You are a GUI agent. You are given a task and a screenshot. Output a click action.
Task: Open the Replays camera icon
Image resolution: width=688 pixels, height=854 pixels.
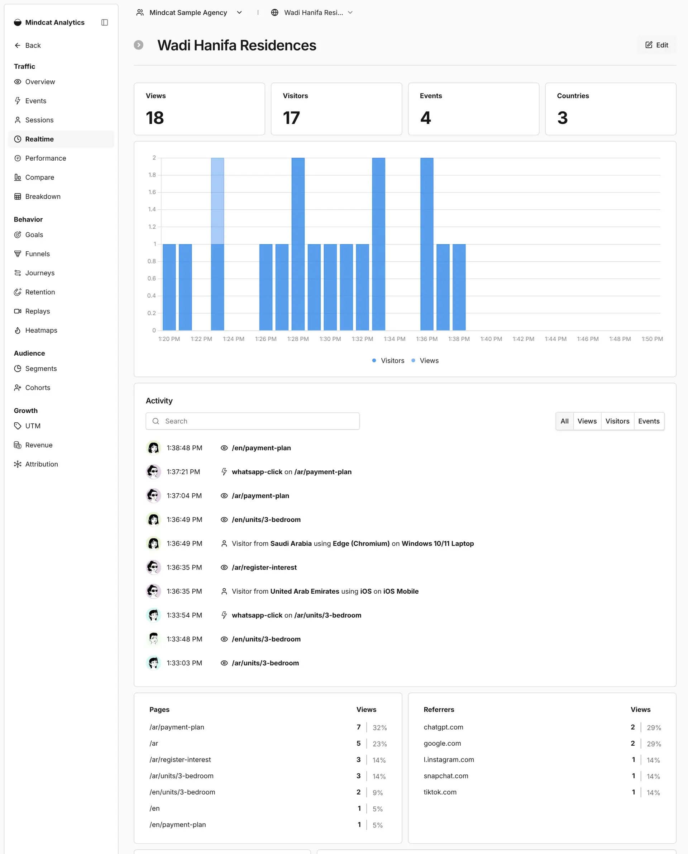(x=18, y=311)
